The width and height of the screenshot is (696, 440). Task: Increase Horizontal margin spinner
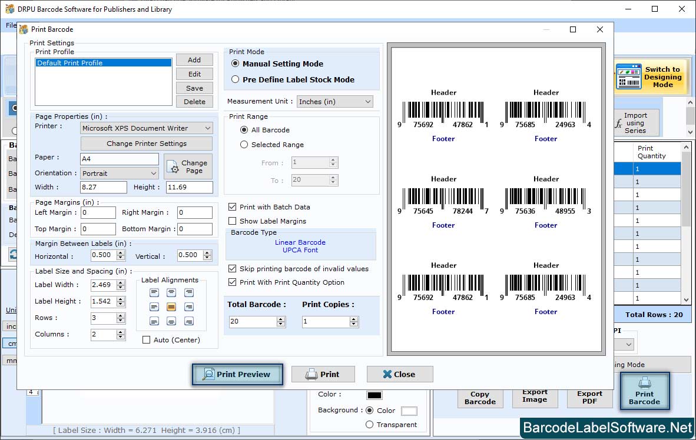pos(121,253)
